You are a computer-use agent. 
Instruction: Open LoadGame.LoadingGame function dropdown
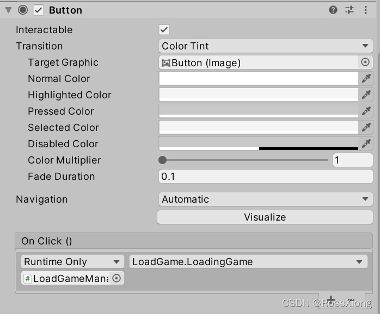click(x=248, y=261)
